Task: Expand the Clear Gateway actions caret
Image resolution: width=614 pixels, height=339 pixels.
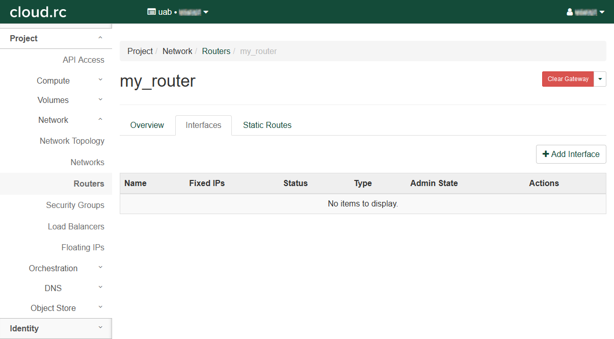Action: [600, 79]
